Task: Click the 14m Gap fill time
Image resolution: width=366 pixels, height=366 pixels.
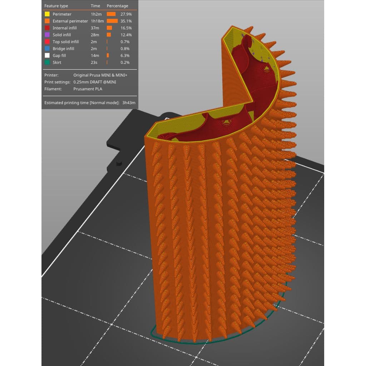Action: pos(95,55)
